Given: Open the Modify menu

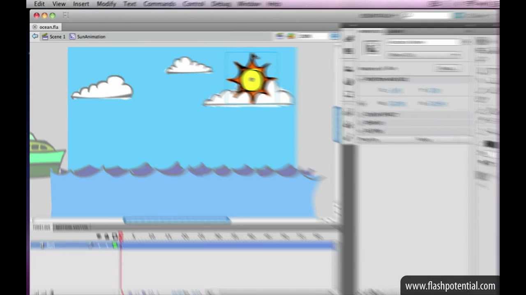Looking at the screenshot, I should point(106,4).
